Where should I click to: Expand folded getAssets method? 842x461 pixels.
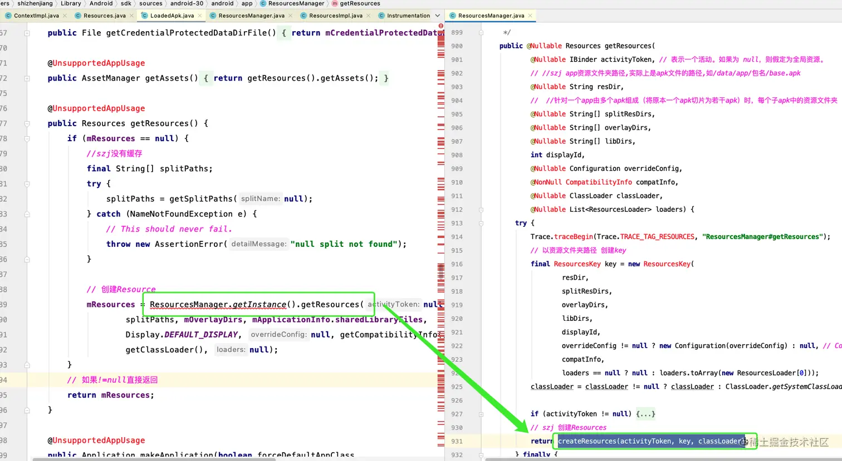point(27,78)
